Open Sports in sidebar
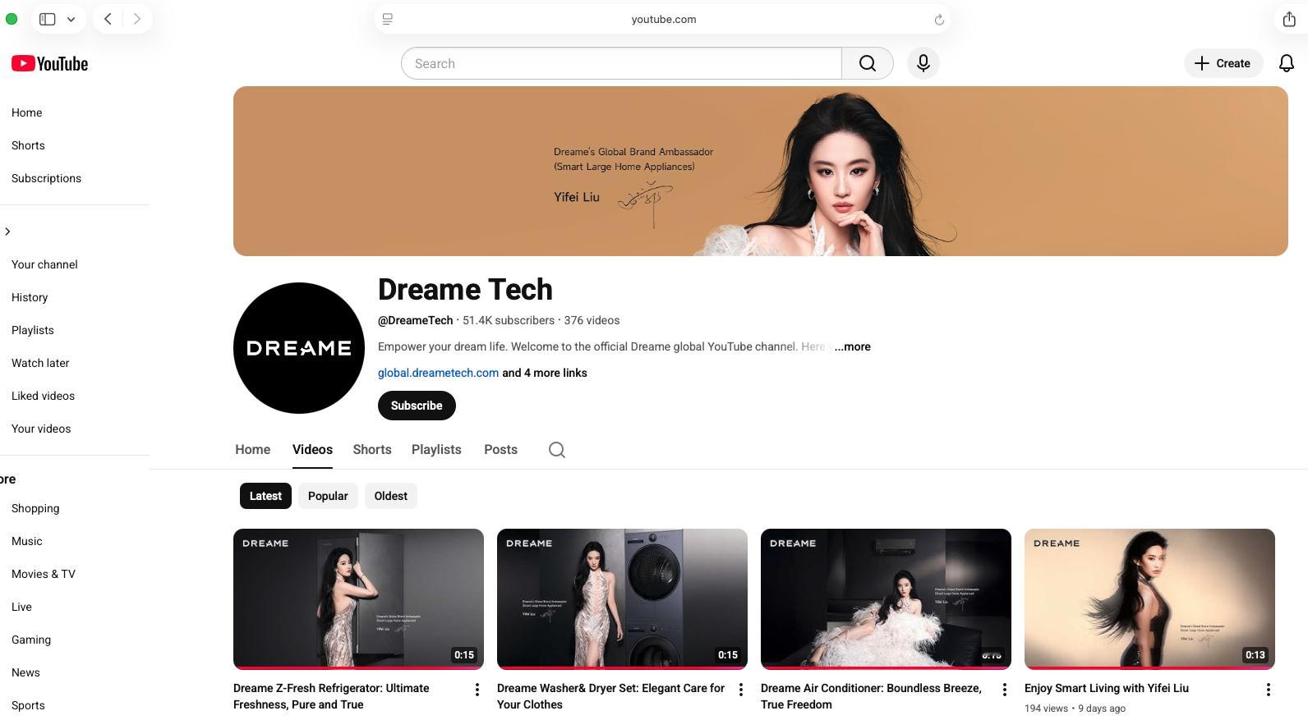Viewport: 1308px width, 720px height. click(28, 705)
